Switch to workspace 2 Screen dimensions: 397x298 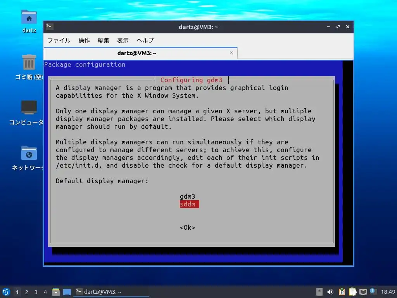coord(27,292)
